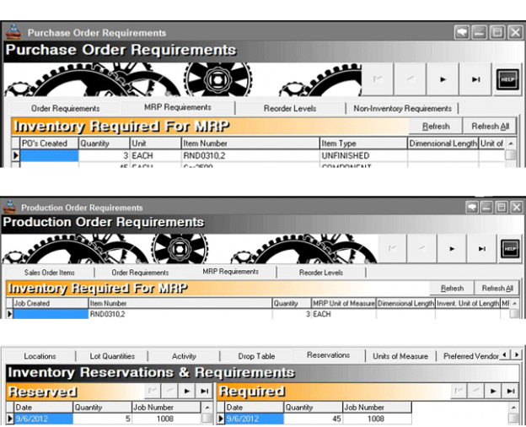Click the Item Type column header
Viewport: 526px width, 427px height.
tap(363, 143)
